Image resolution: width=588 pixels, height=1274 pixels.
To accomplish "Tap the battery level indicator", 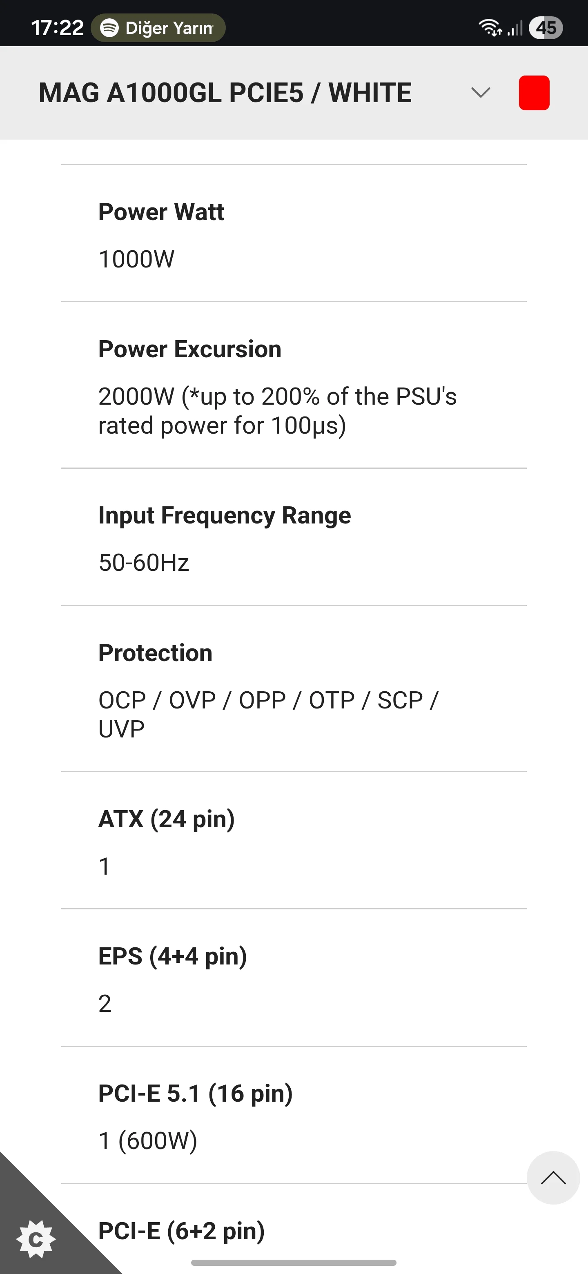I will point(546,28).
